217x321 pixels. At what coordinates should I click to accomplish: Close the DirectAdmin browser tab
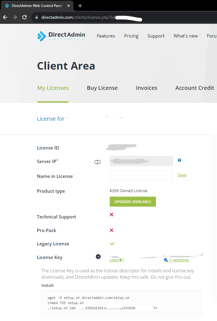69,6
